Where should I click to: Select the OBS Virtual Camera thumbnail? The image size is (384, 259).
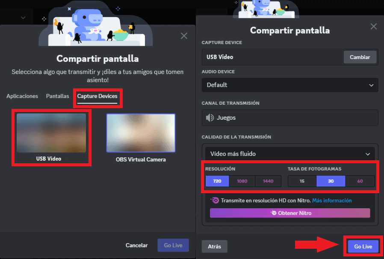point(141,132)
